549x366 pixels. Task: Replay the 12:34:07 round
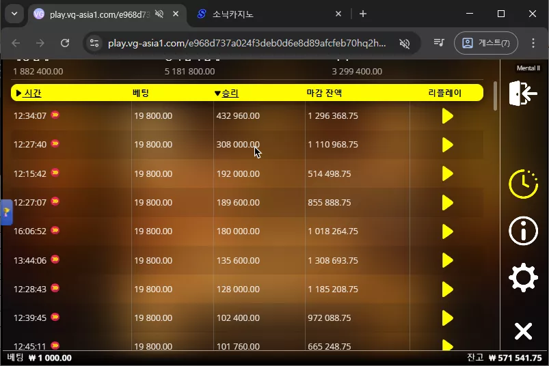(x=447, y=116)
